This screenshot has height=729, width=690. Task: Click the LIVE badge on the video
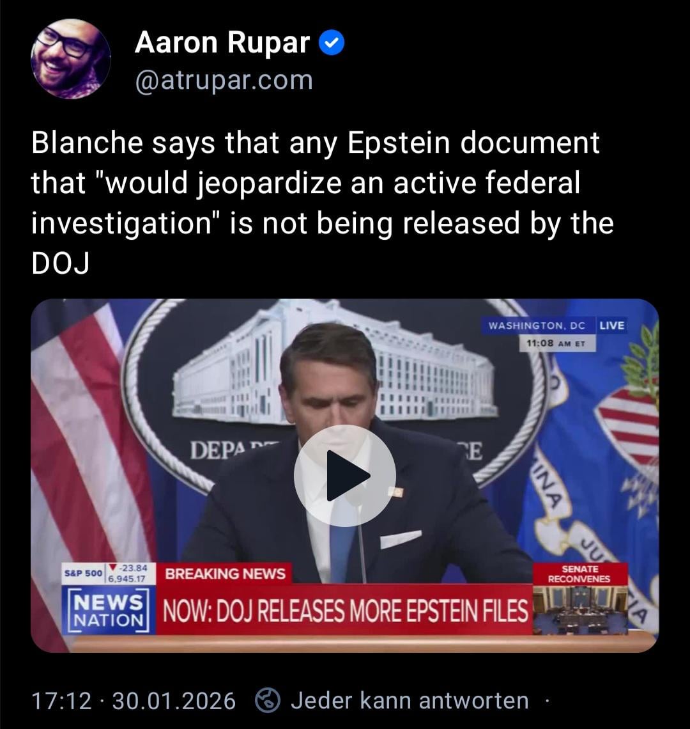(x=611, y=325)
